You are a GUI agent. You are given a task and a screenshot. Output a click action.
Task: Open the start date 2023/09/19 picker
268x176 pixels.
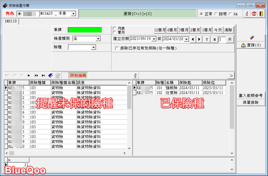pyautogui.click(x=154, y=39)
